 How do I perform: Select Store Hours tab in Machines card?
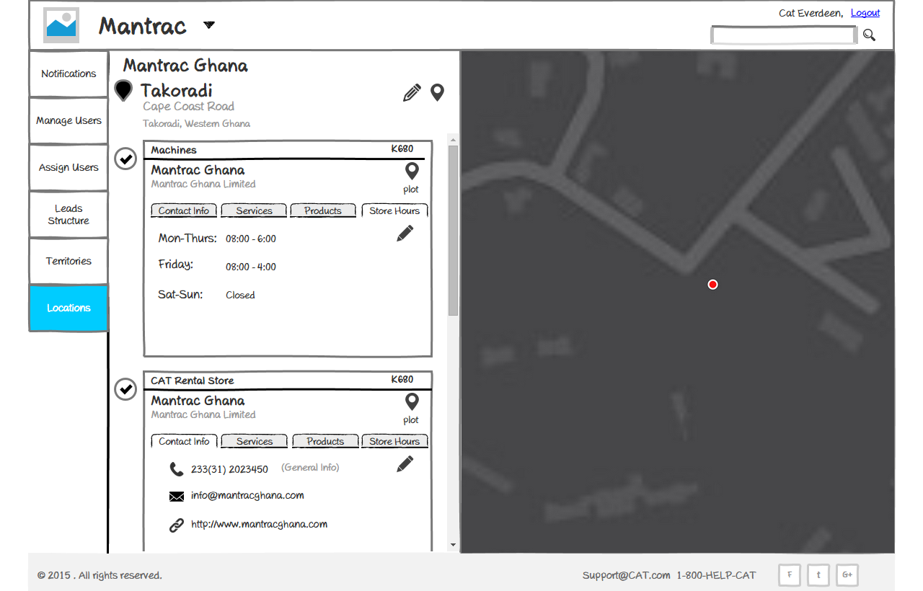click(x=394, y=210)
